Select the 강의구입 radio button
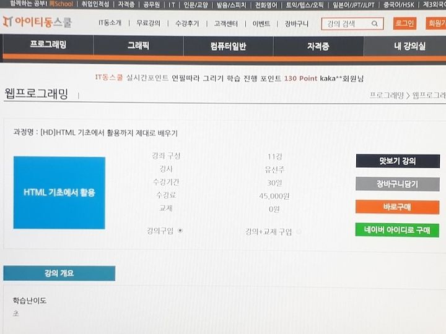The image size is (446, 334). (180, 231)
